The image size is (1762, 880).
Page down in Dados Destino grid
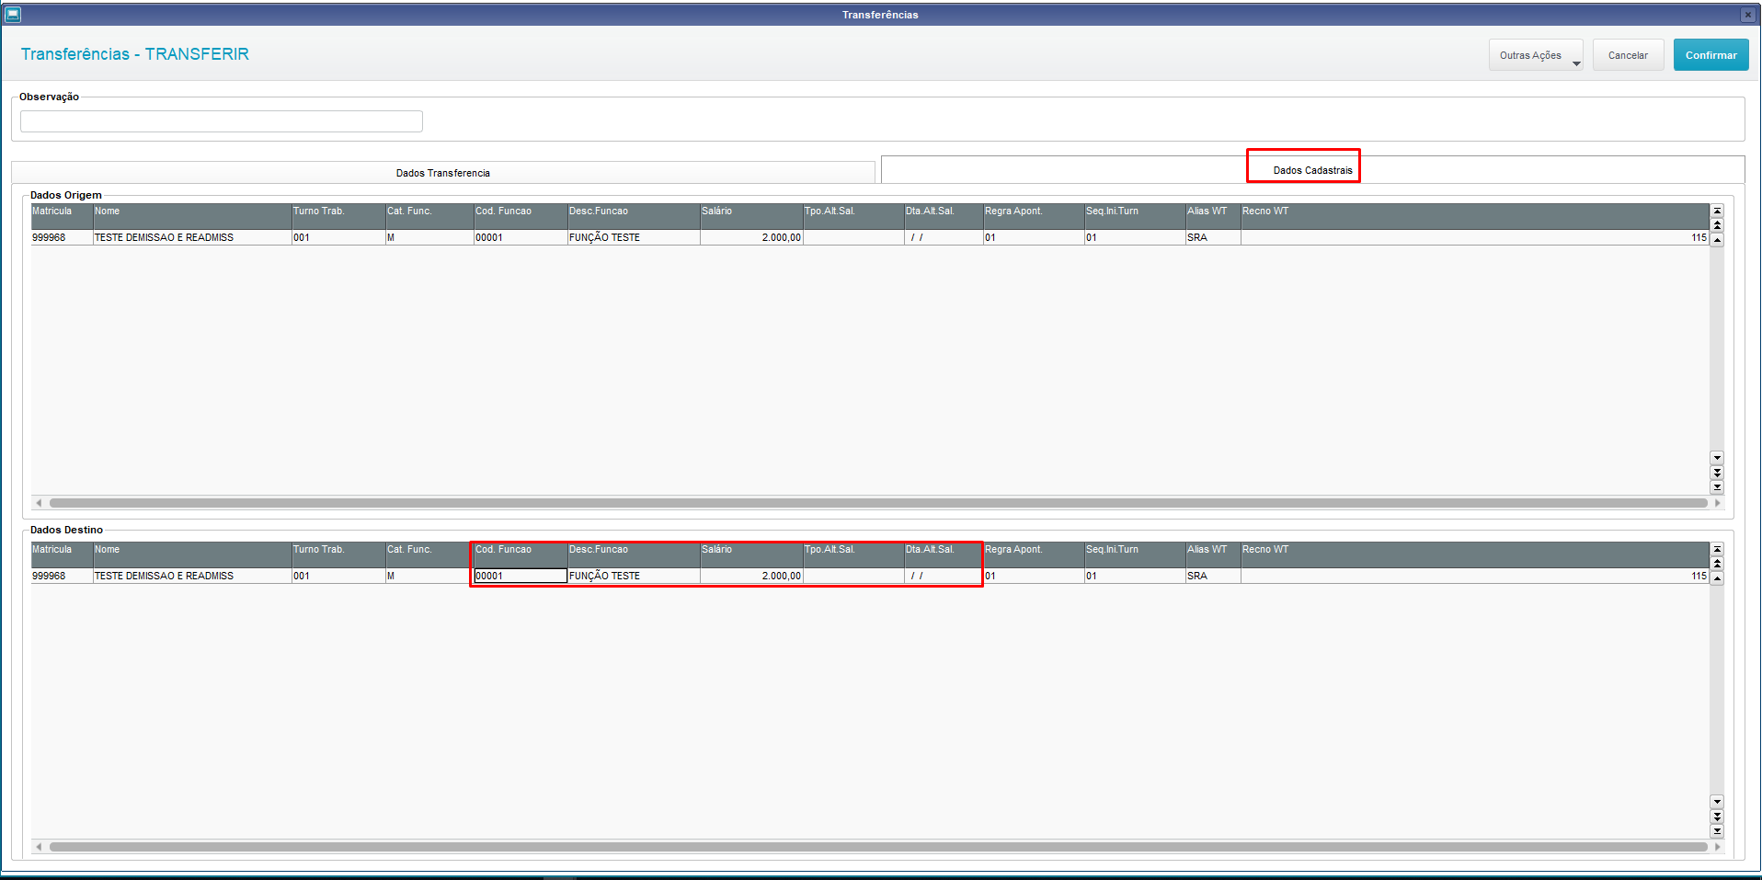pyautogui.click(x=1717, y=816)
